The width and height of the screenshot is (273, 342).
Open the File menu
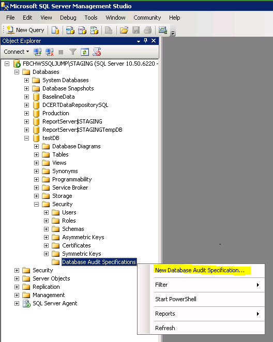pos(10,18)
